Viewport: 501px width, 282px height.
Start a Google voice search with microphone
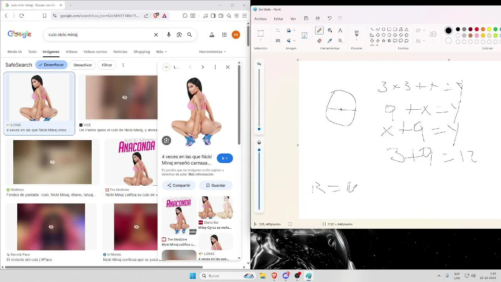coord(169,34)
